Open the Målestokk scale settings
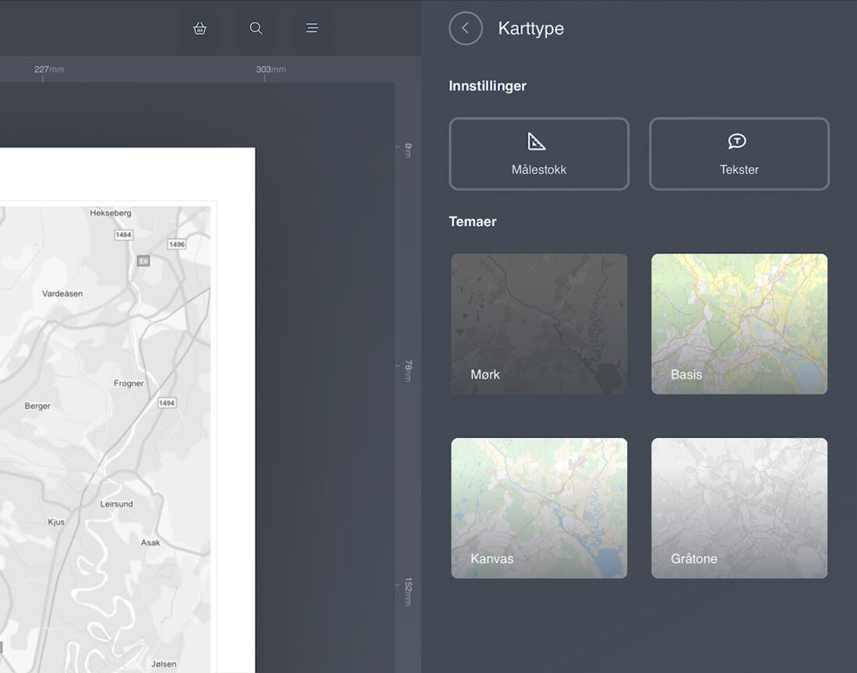This screenshot has width=857, height=673. point(538,153)
